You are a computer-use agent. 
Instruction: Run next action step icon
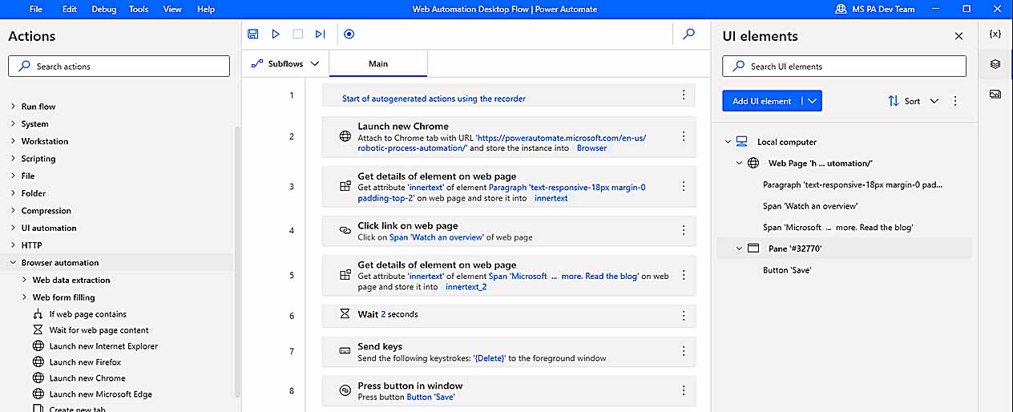coord(321,34)
